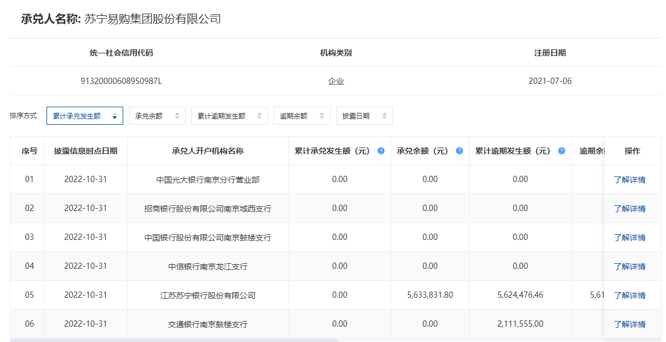Click amount 5,633,831.80
Viewport: 666px width, 342px height.
coord(430,294)
